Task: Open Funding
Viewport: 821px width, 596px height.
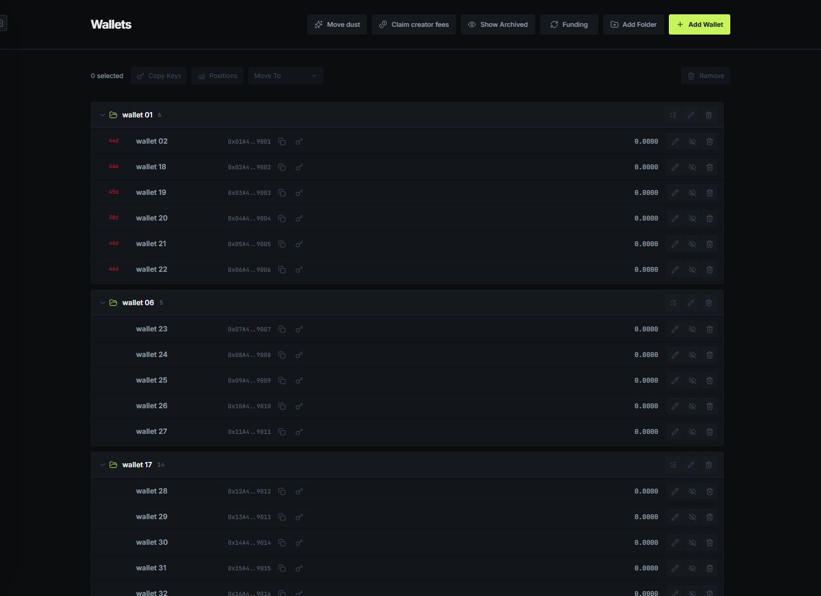Action: pyautogui.click(x=569, y=24)
